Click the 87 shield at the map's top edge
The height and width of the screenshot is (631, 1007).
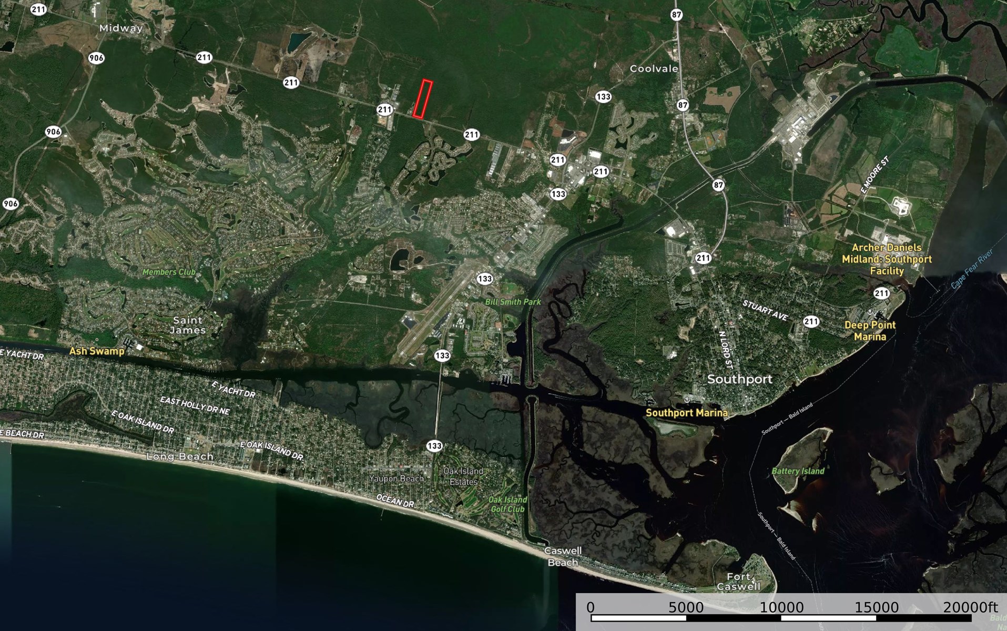tap(677, 15)
